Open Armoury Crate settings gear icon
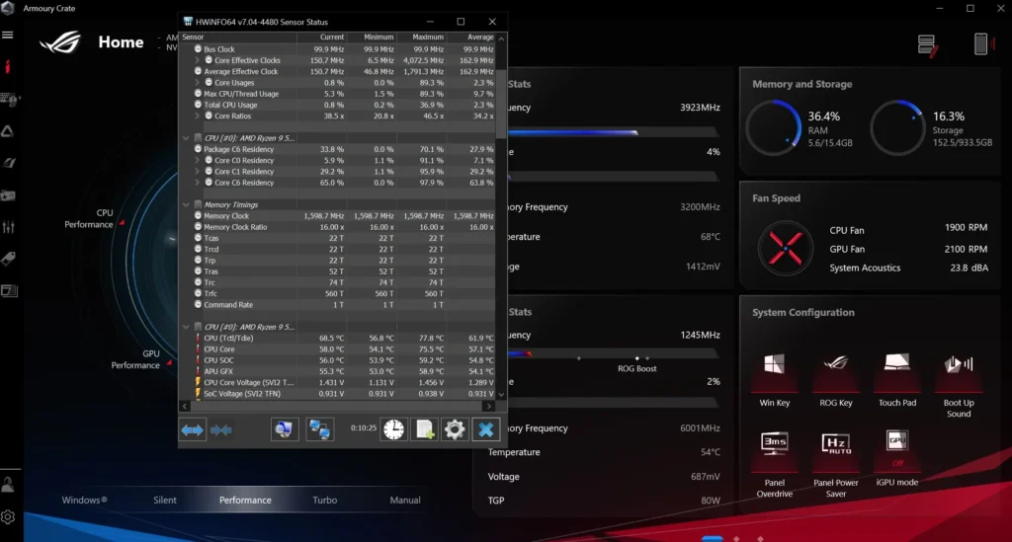Screen dimensions: 1012x542 [8, 517]
